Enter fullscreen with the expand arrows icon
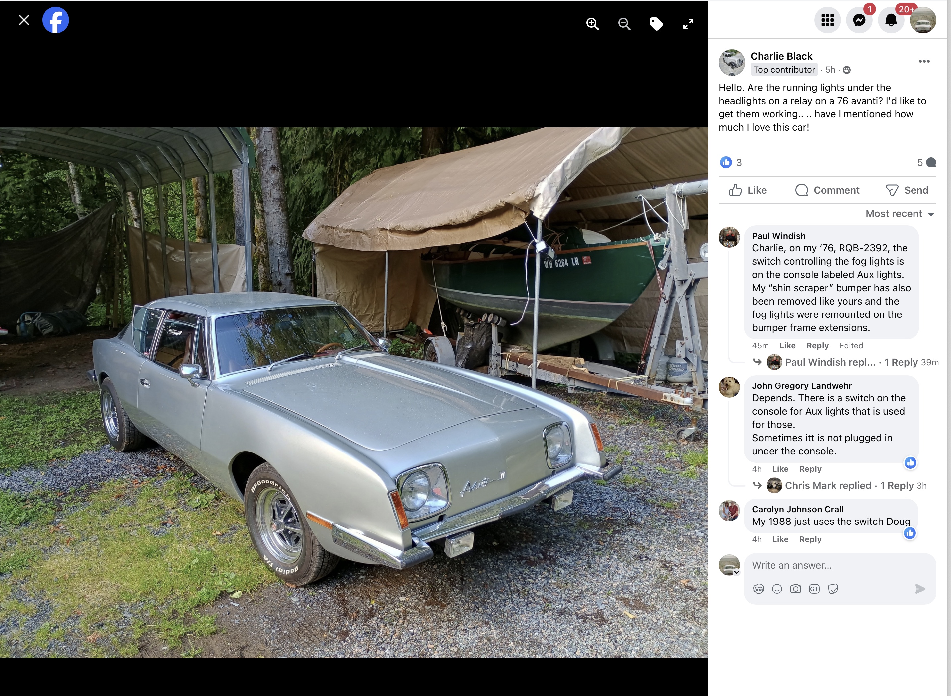Screen dimensions: 951x696 (688, 24)
